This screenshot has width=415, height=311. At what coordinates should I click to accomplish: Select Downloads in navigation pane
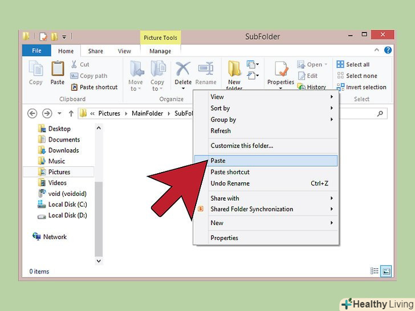pyautogui.click(x=58, y=150)
